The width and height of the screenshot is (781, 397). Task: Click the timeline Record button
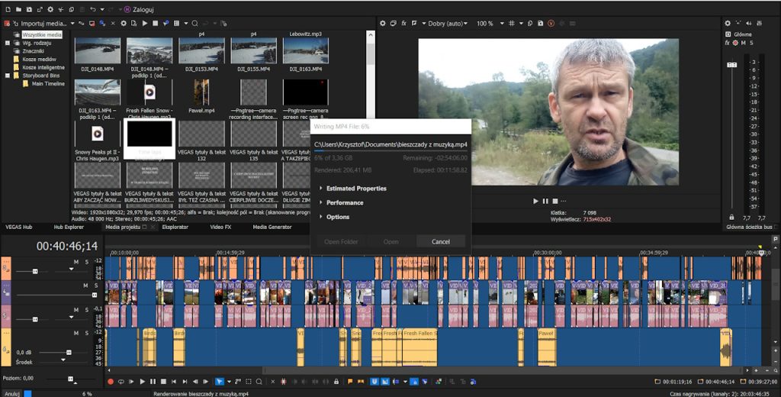click(x=110, y=381)
